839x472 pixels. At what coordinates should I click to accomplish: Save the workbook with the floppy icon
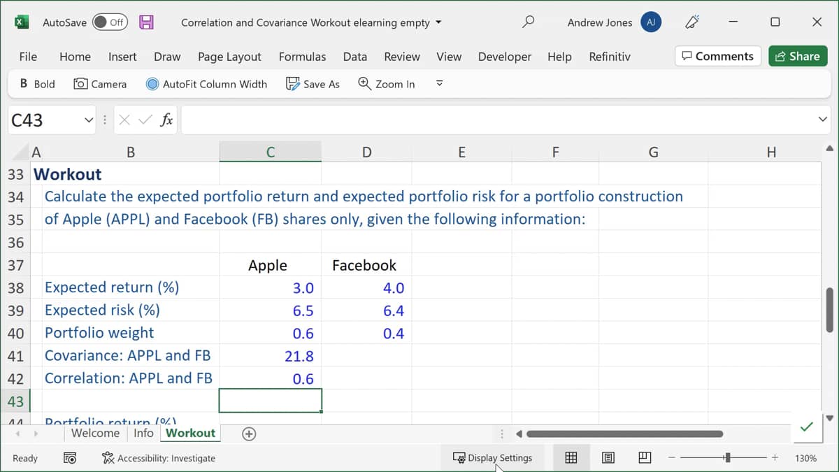click(x=146, y=22)
